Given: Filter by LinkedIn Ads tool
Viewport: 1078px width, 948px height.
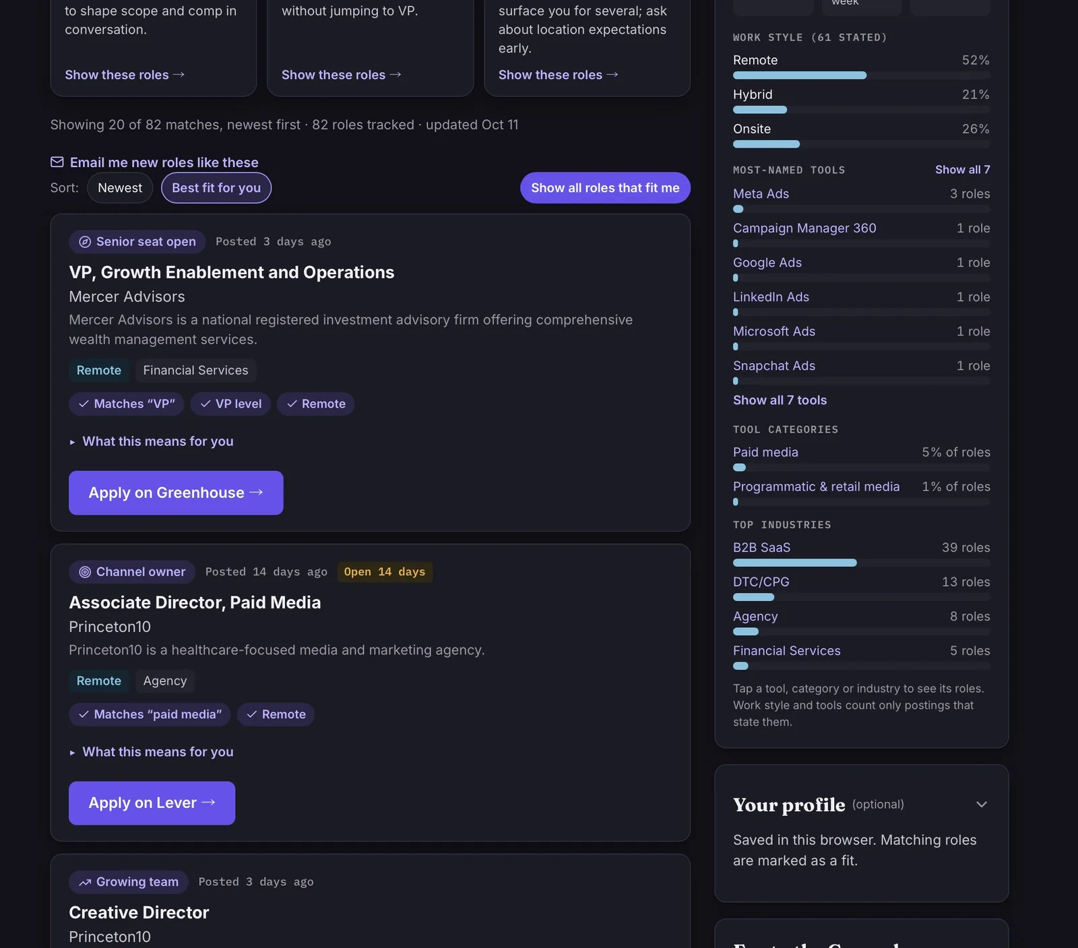Looking at the screenshot, I should pyautogui.click(x=771, y=297).
